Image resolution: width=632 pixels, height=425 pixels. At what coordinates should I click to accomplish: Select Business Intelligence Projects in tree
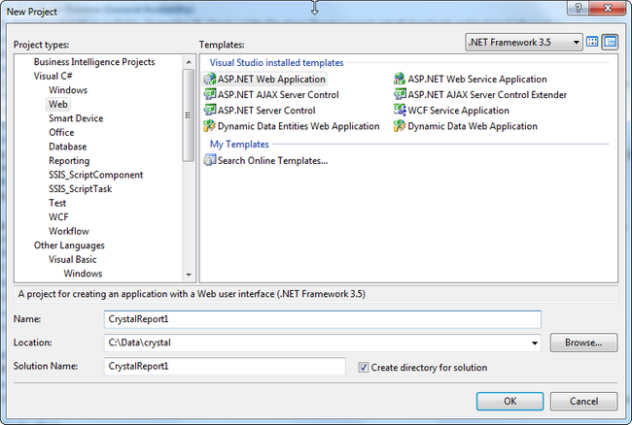[94, 62]
